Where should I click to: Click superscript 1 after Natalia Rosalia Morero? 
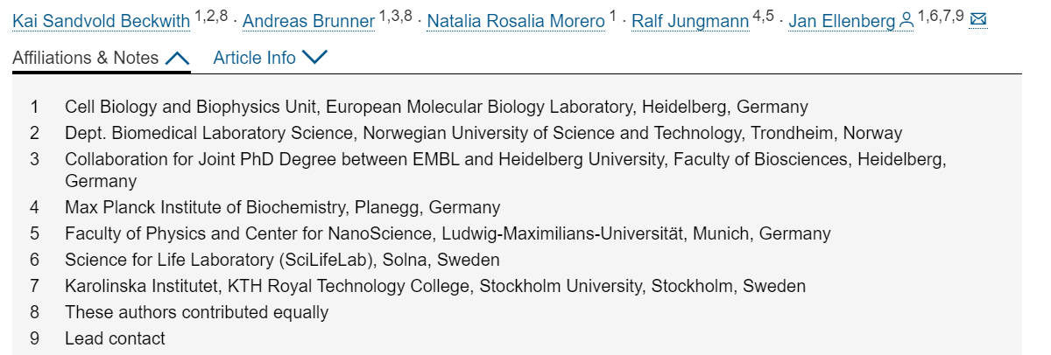pyautogui.click(x=613, y=16)
